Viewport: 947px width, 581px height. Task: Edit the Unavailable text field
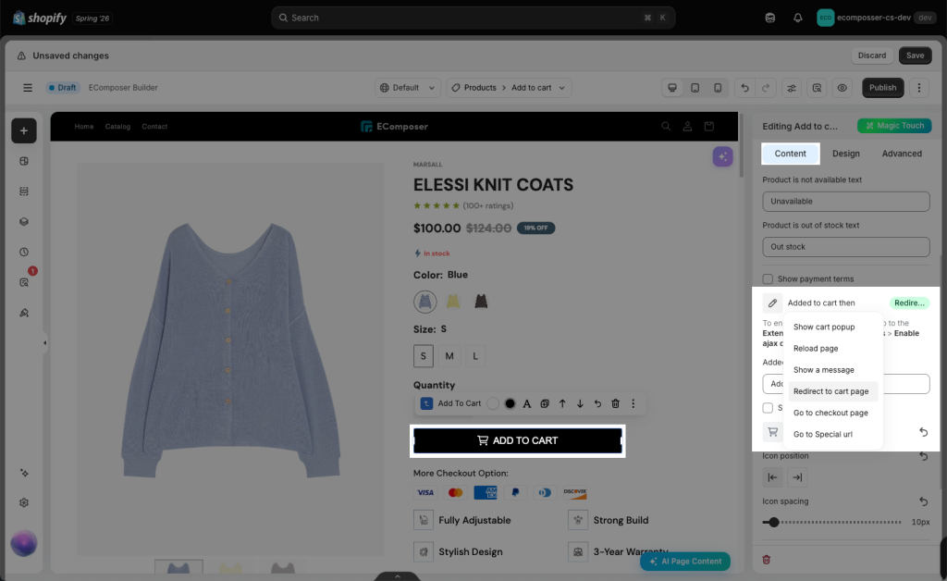tap(845, 201)
